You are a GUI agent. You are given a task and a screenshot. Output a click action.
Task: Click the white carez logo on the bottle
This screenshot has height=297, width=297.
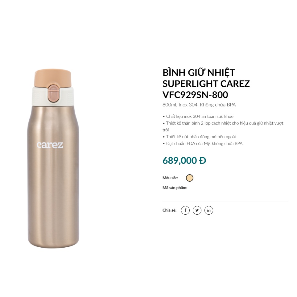coord(50,145)
